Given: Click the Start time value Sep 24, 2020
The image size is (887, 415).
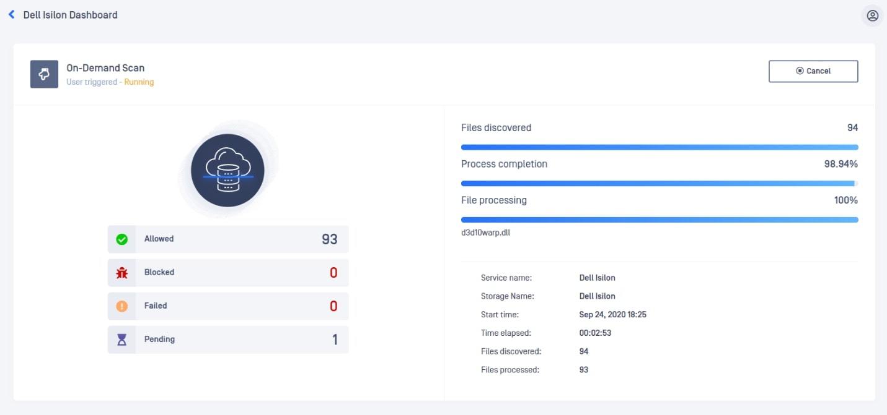Looking at the screenshot, I should click(612, 315).
